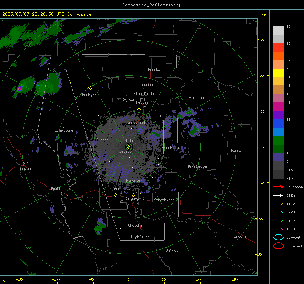Click the RockyMH label
Screen dimensions: 304x284
tap(89, 95)
